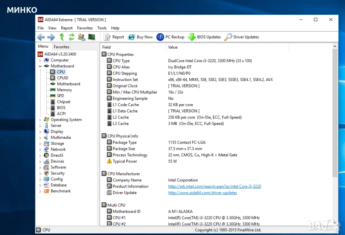Click the Driver Updates magnifier button

(x=242, y=37)
